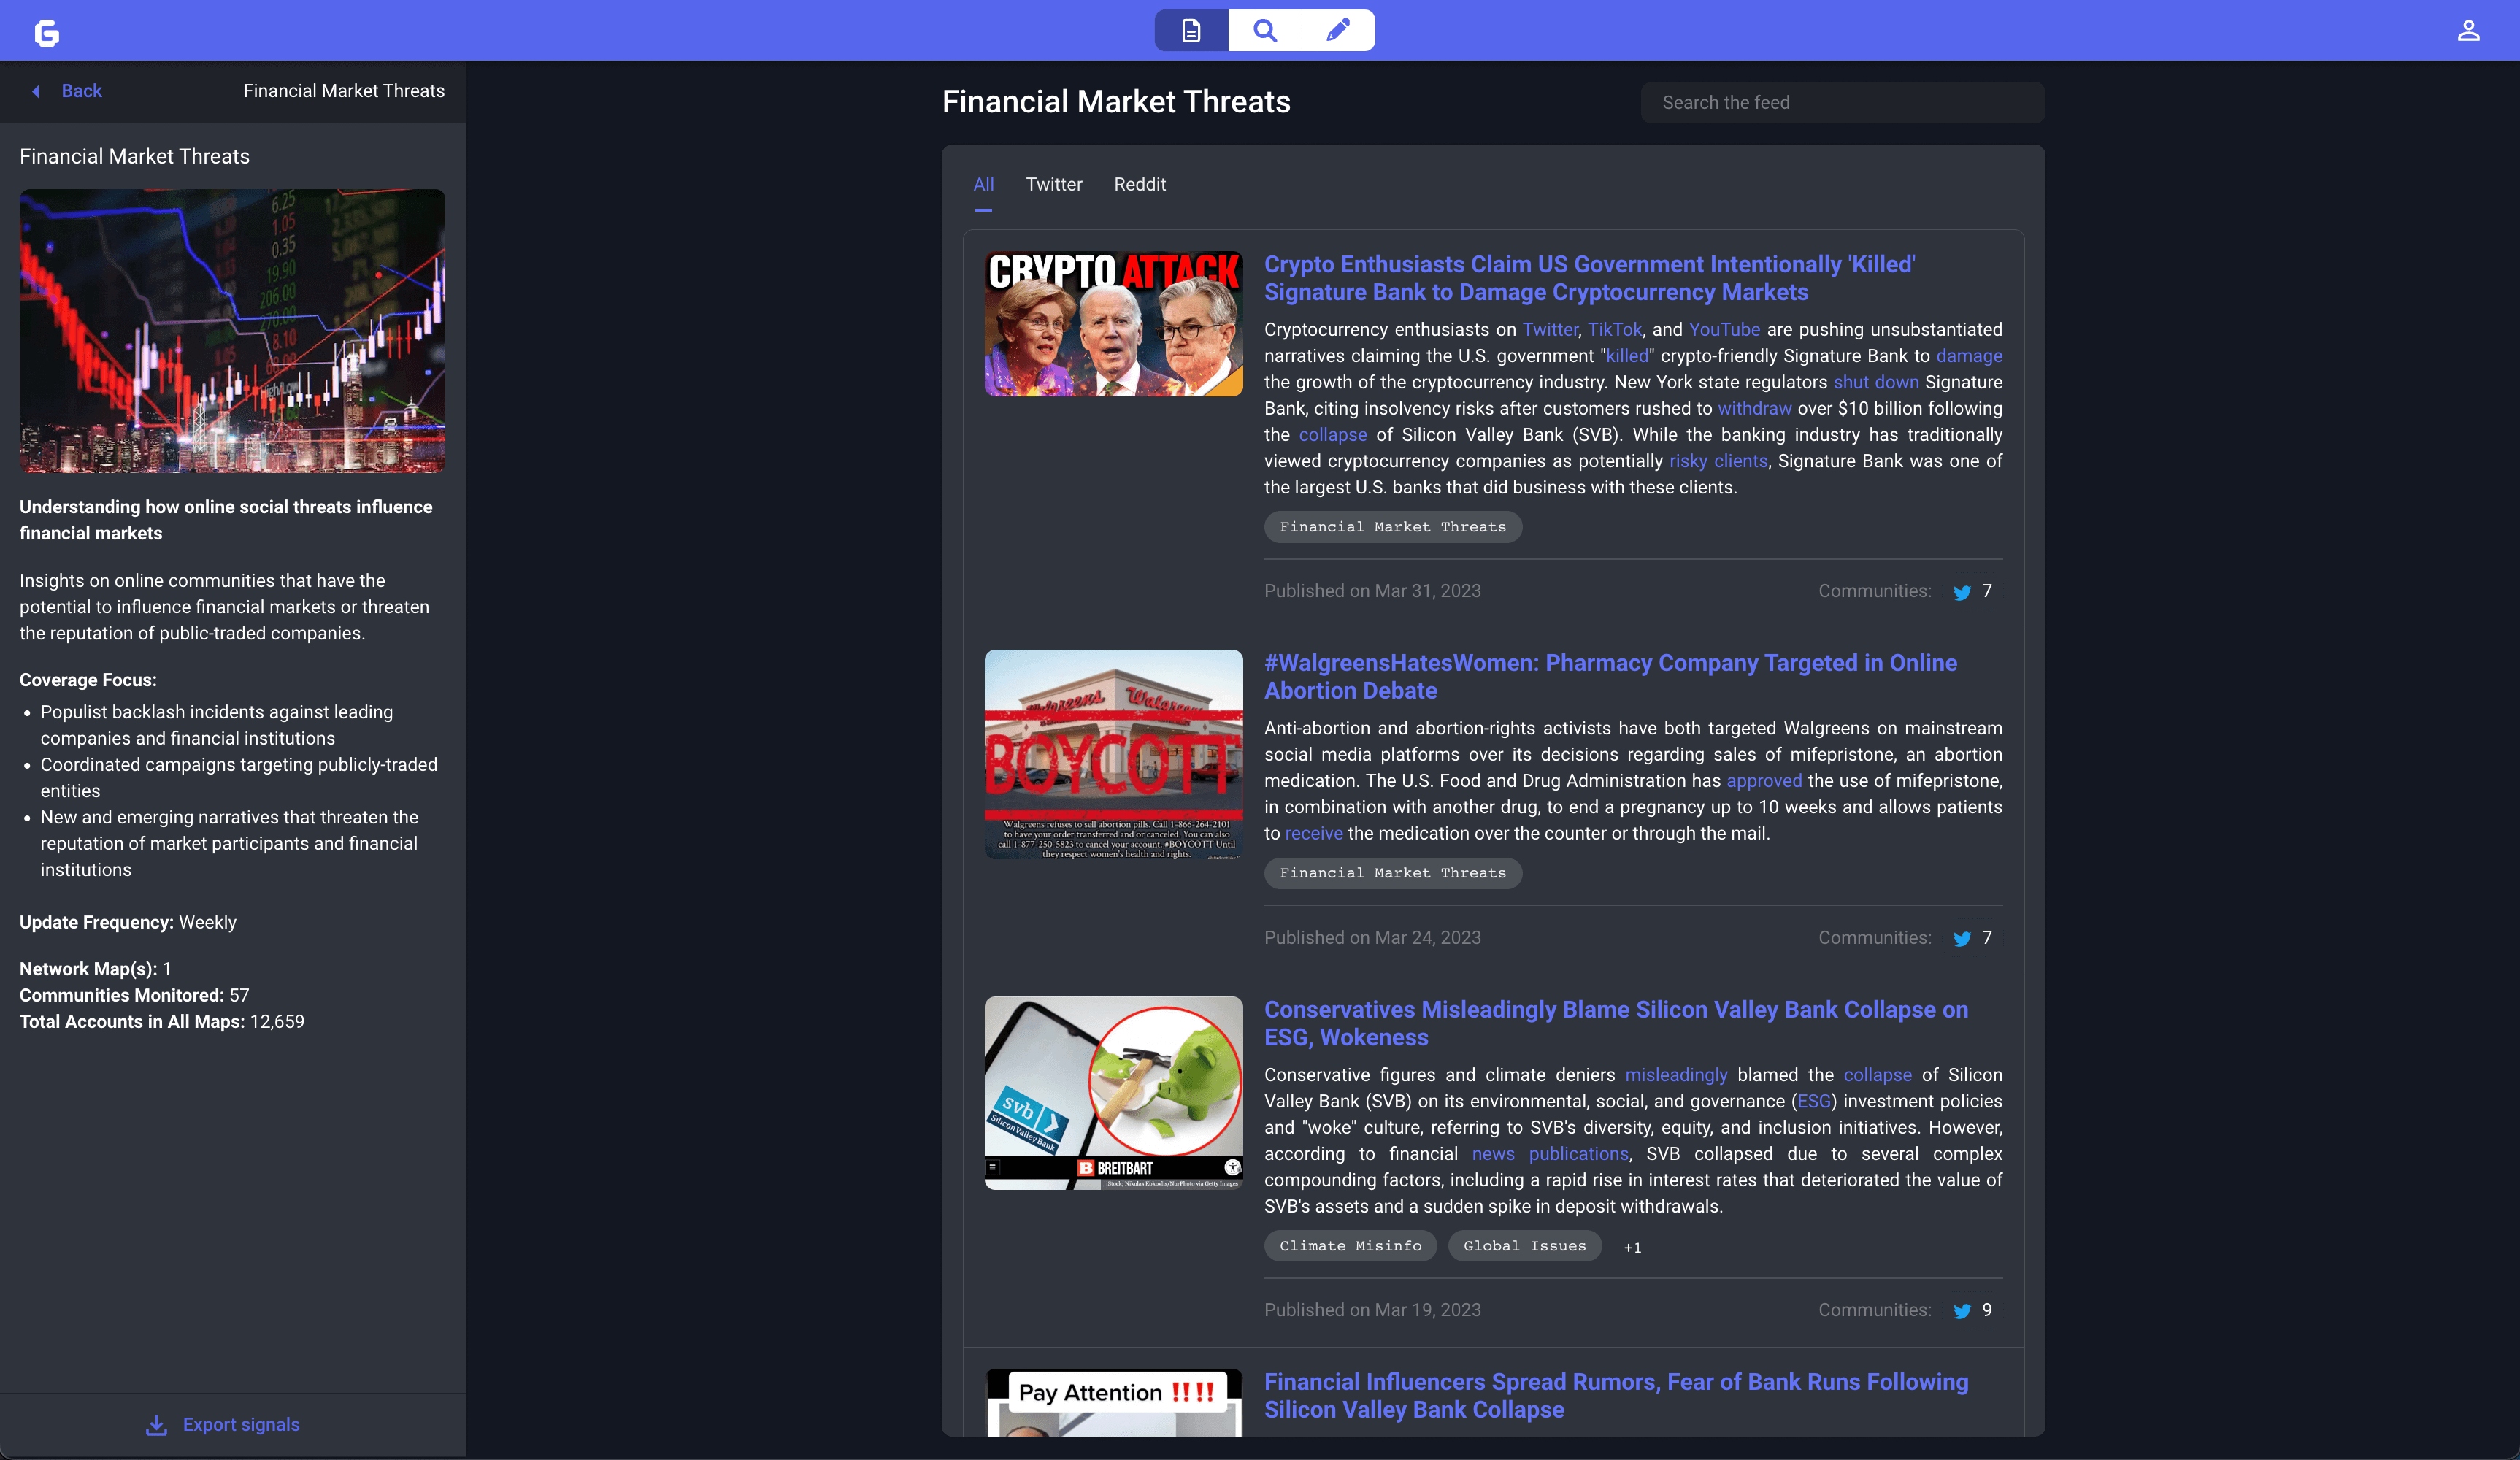Open the Crypto Enthusiasts Signature Bank article
Image resolution: width=2520 pixels, height=1460 pixels.
click(x=1589, y=278)
